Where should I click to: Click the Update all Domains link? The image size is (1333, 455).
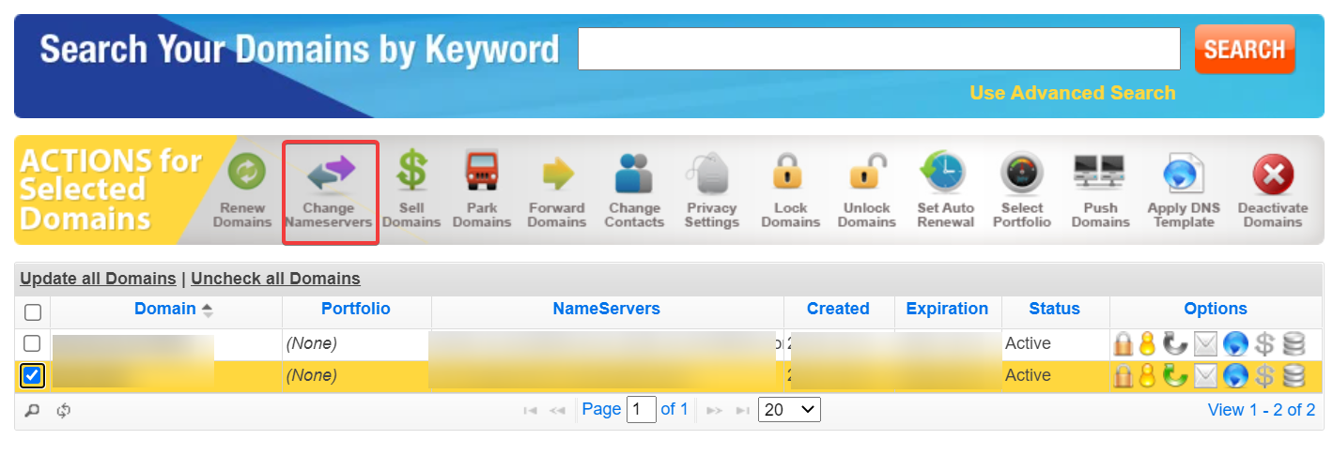click(x=98, y=279)
